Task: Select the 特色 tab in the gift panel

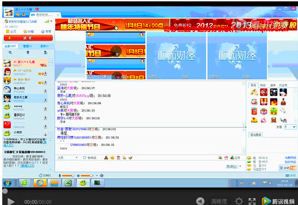Action: 263,85
